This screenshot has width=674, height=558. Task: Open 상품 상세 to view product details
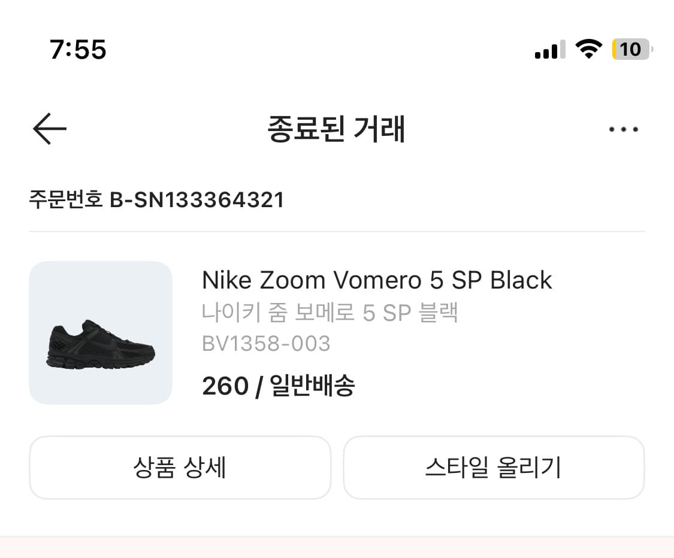click(x=180, y=468)
